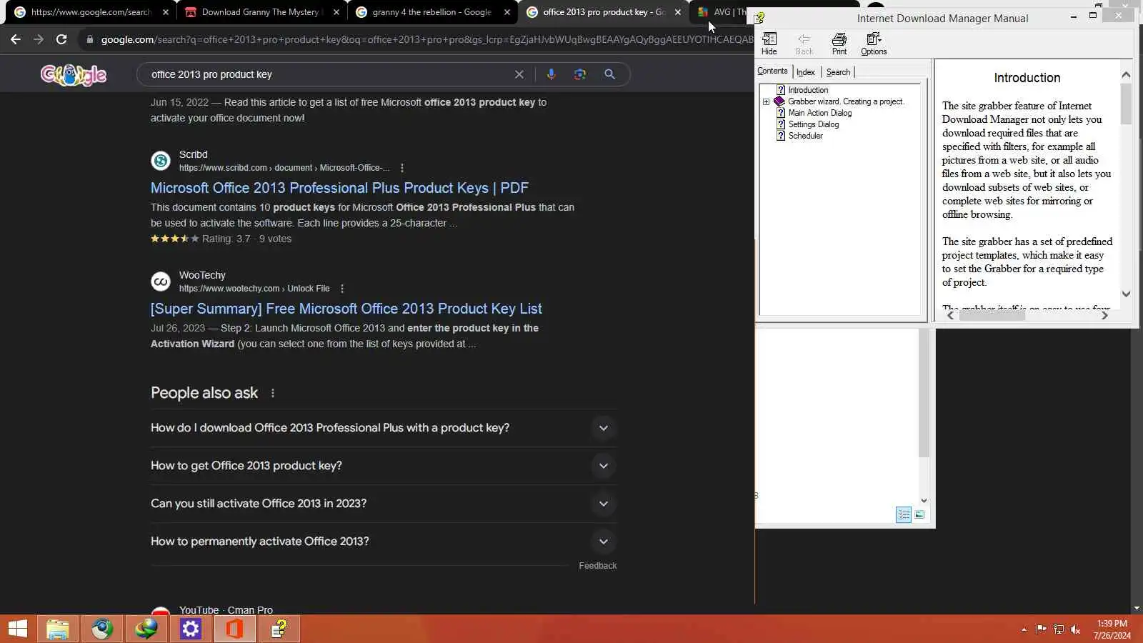
Task: Open more options for the WooTechy result
Action: tap(342, 289)
